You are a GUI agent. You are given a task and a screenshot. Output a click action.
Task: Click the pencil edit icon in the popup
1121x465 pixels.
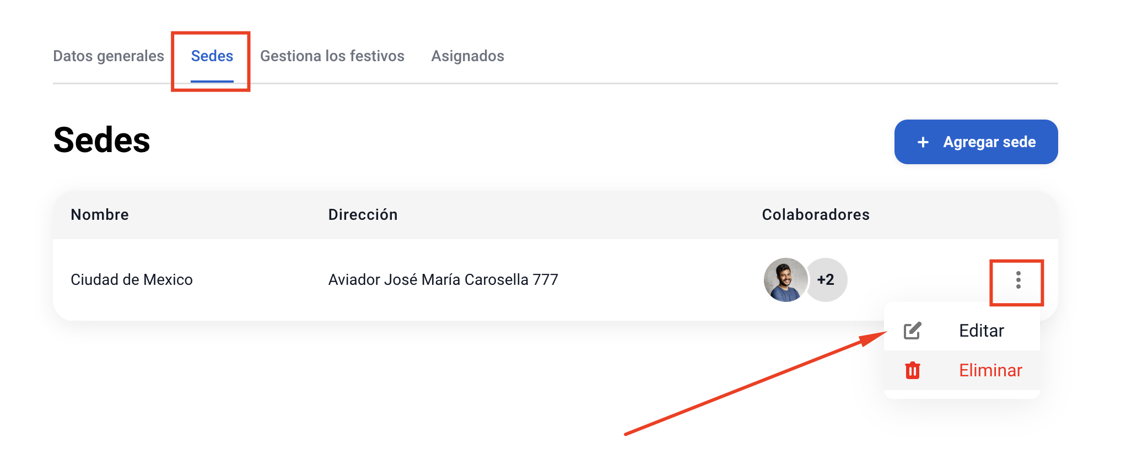coord(912,331)
